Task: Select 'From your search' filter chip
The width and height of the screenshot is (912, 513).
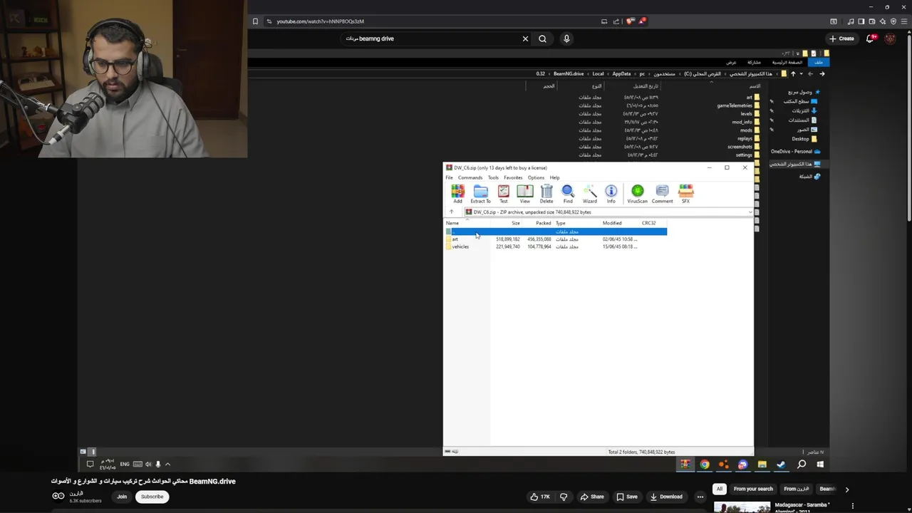Action: coord(753,489)
